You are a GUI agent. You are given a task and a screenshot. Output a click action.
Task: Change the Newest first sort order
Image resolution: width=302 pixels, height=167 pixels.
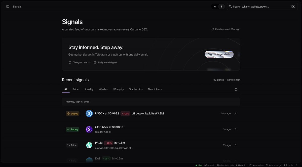point(234,80)
